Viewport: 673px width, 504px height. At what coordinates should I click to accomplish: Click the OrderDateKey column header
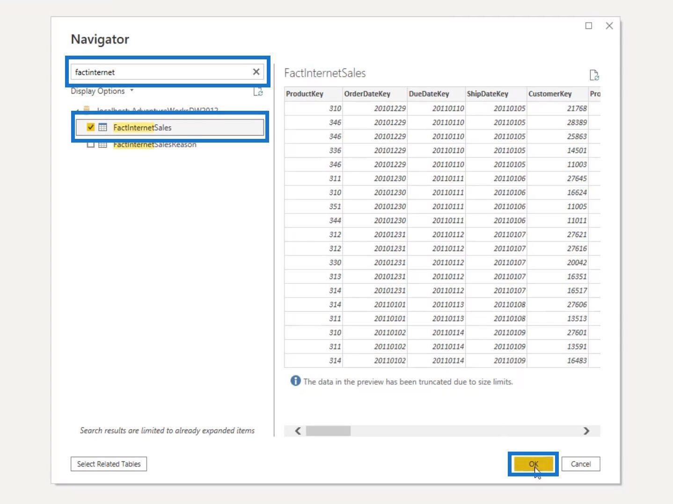[375, 94]
